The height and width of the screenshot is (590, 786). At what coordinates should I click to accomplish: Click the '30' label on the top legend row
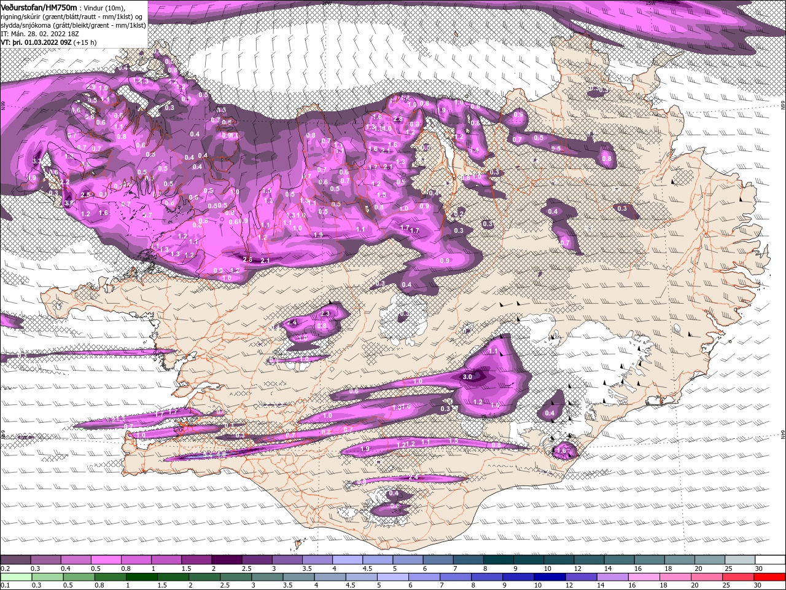coord(759,568)
